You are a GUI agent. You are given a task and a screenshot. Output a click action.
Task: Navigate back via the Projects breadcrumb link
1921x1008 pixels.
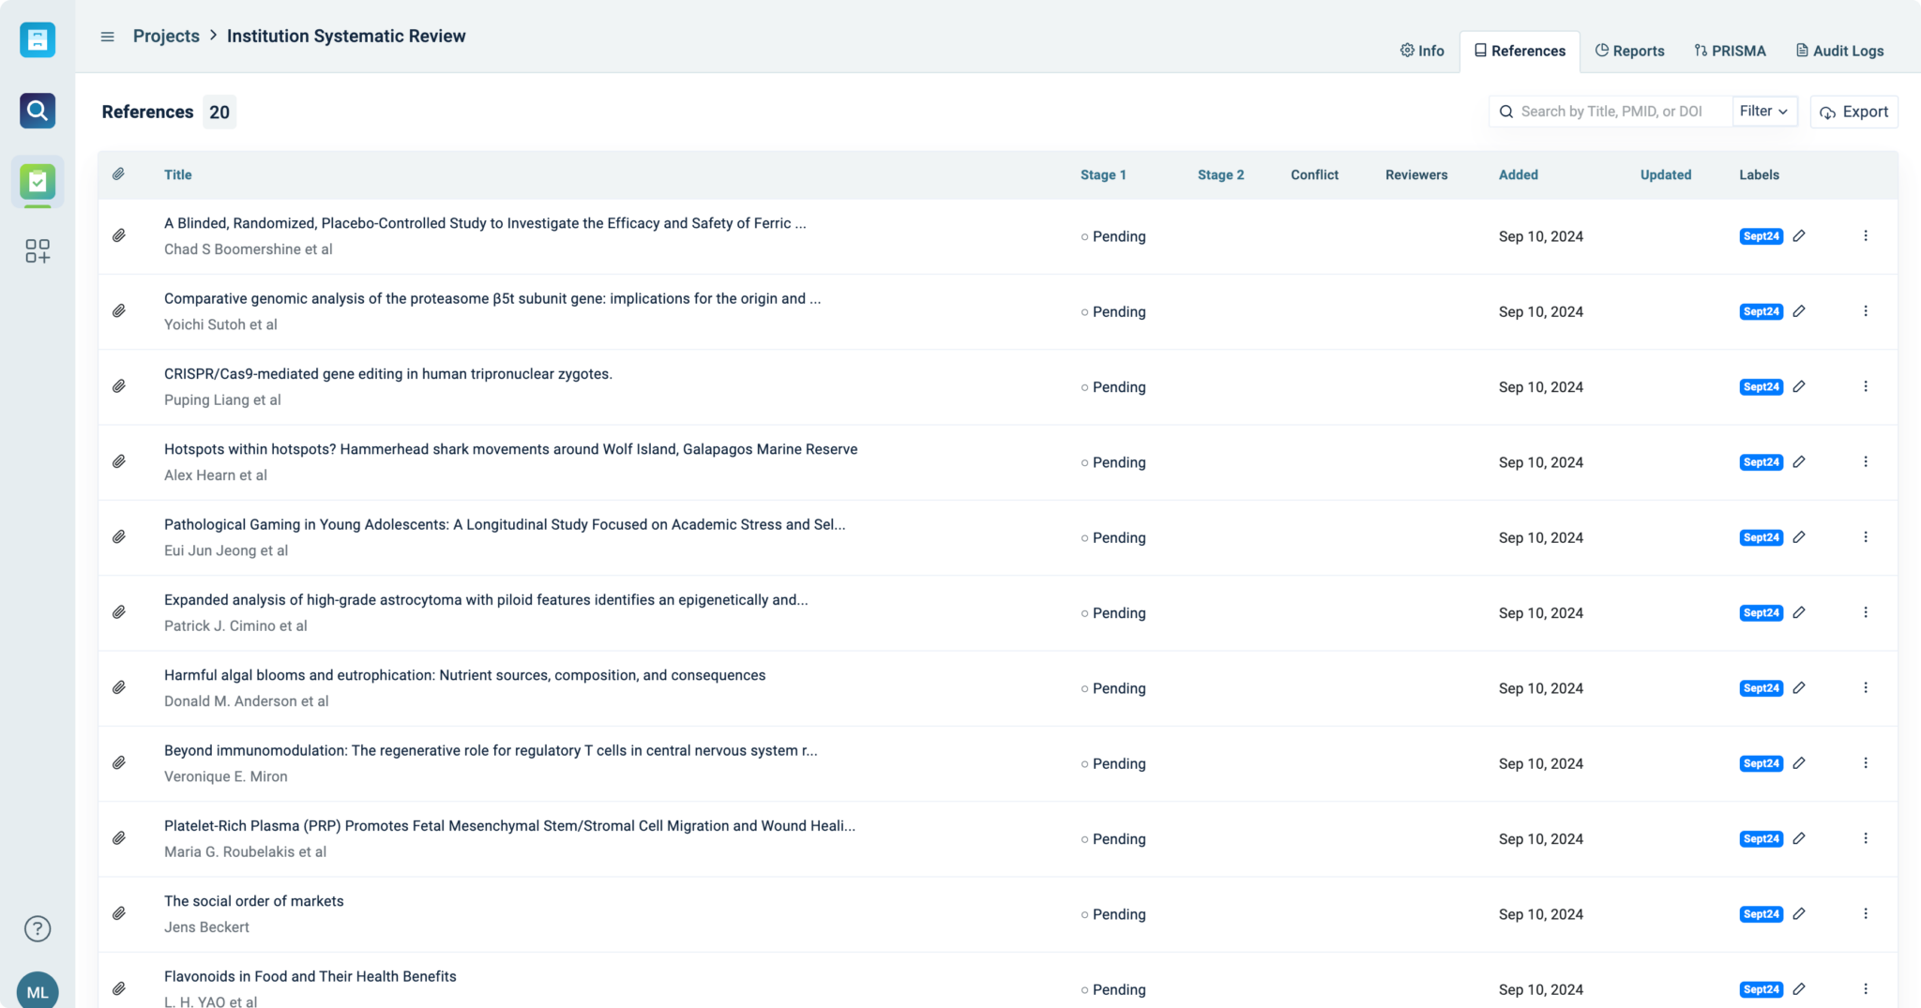coord(166,36)
